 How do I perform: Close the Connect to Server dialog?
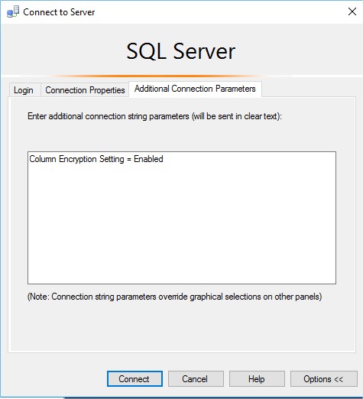coord(352,11)
